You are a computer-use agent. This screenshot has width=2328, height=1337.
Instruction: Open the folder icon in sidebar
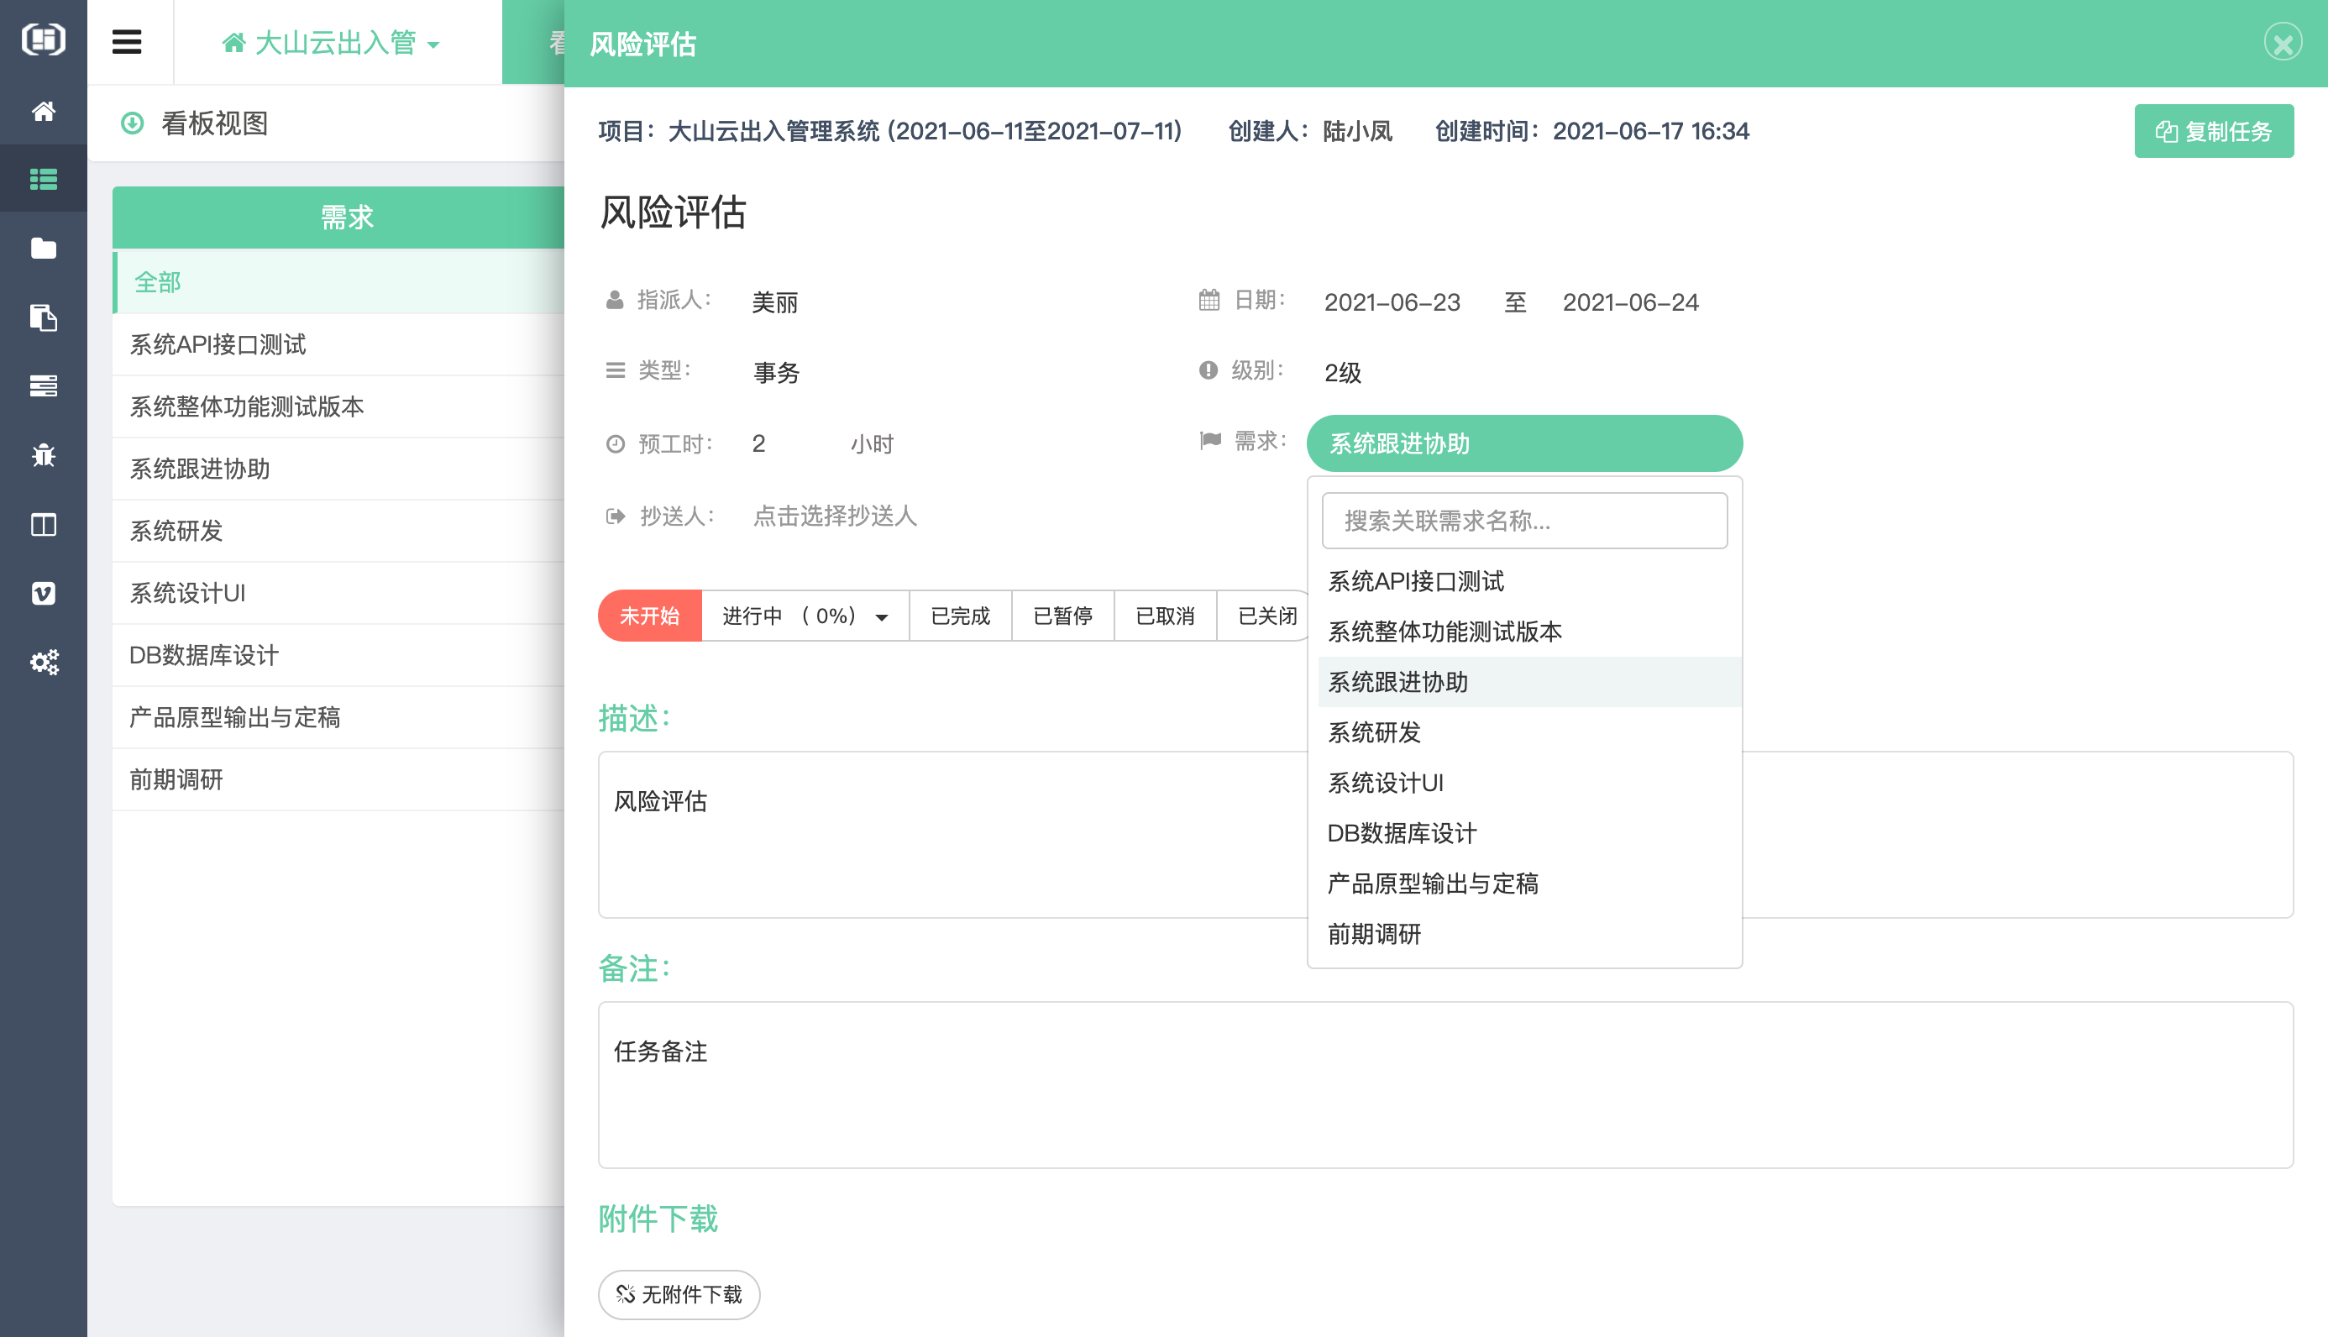[x=43, y=248]
